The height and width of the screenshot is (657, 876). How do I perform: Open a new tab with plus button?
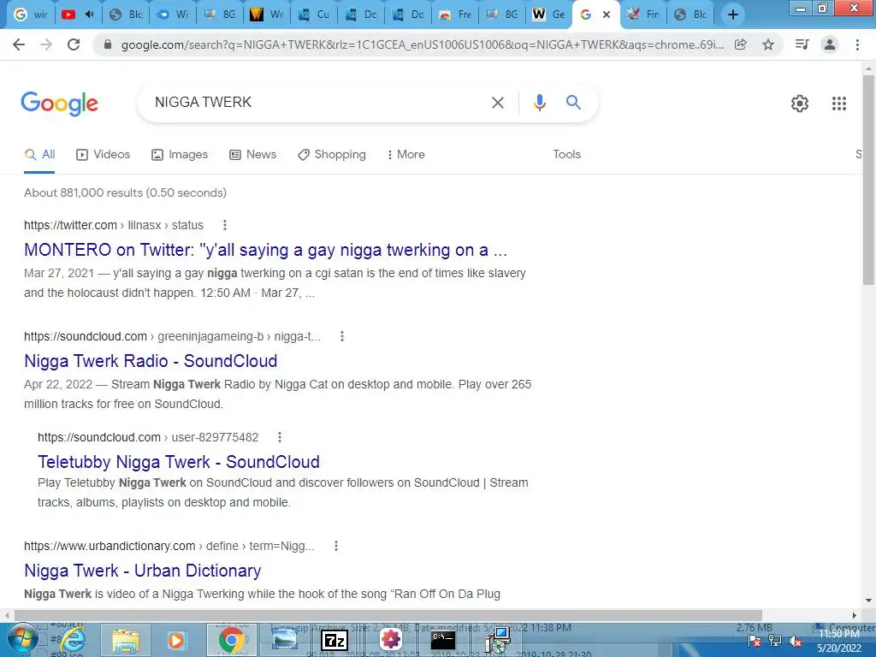pyautogui.click(x=733, y=15)
